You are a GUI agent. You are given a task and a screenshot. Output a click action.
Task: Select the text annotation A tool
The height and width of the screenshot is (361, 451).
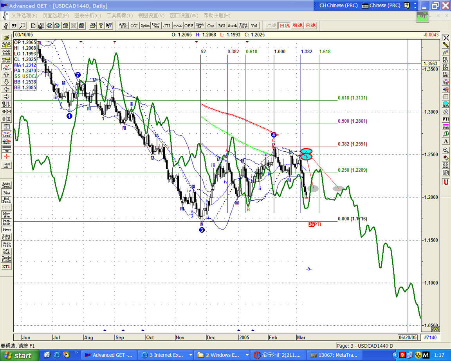coord(446,141)
